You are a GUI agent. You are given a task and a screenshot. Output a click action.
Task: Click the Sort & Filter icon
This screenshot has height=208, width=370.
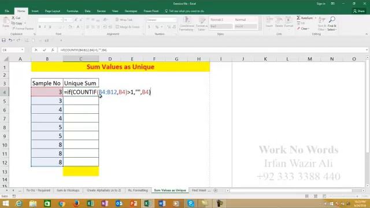pyautogui.click(x=322, y=20)
